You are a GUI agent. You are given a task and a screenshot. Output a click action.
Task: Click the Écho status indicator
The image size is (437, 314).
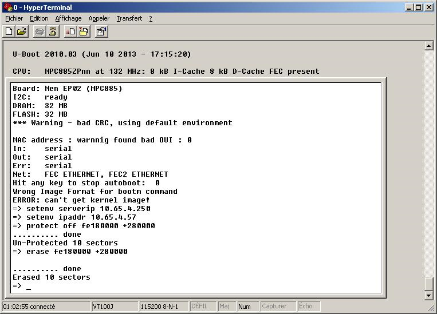(x=309, y=307)
